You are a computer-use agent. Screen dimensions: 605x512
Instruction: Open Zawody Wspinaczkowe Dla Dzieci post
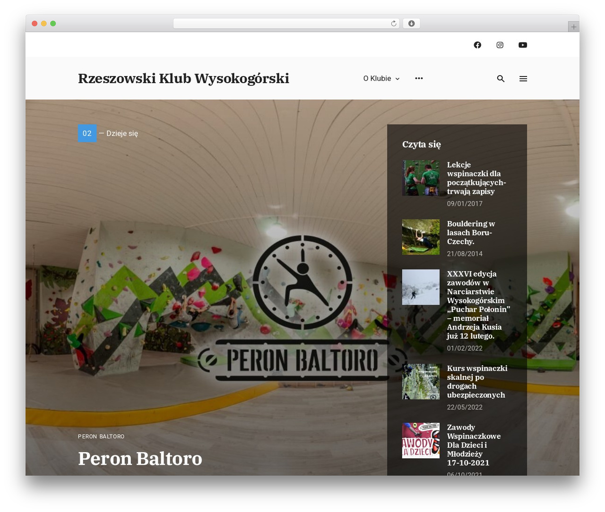(x=474, y=445)
